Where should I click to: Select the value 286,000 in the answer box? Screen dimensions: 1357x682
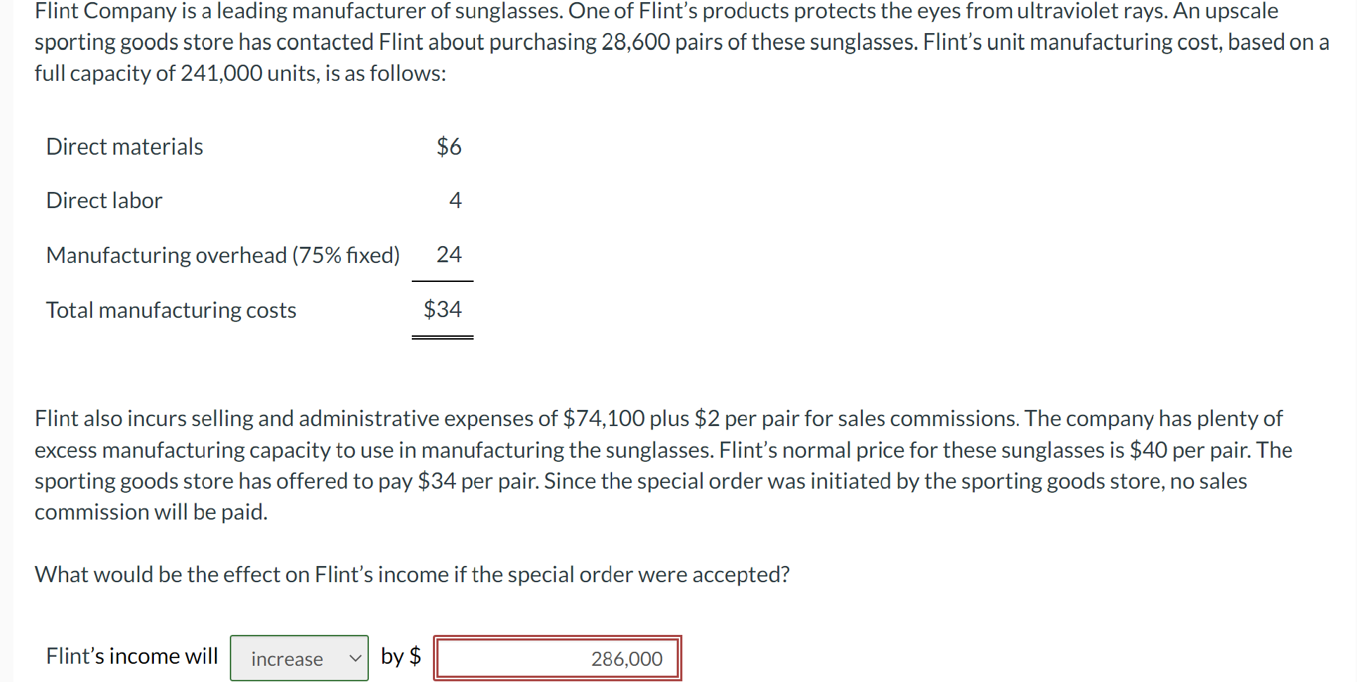[x=625, y=659]
